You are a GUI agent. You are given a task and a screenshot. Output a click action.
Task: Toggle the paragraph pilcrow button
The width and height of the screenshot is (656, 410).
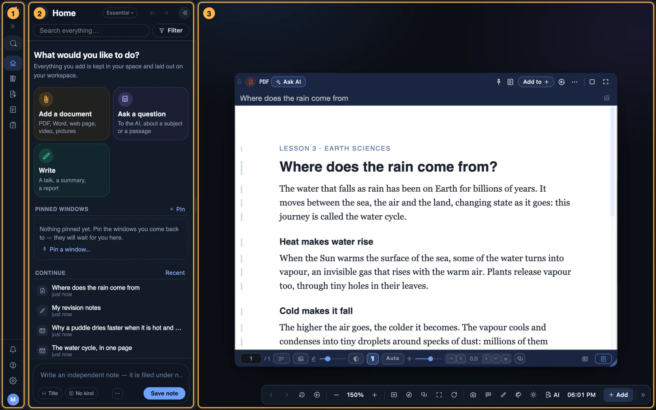[x=372, y=359]
